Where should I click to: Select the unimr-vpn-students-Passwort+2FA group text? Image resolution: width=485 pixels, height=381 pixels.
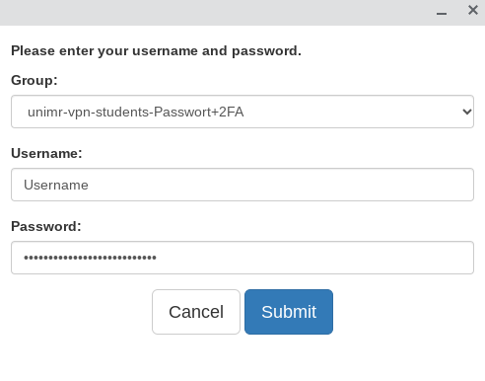coord(135,113)
